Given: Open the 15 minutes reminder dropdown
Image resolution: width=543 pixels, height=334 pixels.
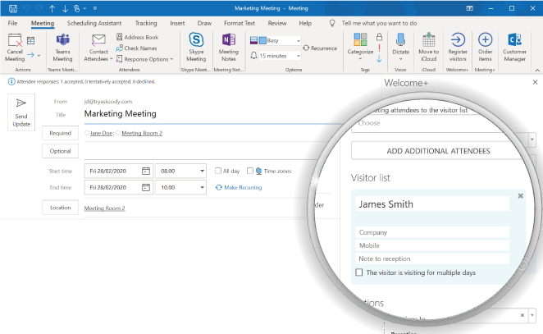Looking at the screenshot, I should point(299,56).
